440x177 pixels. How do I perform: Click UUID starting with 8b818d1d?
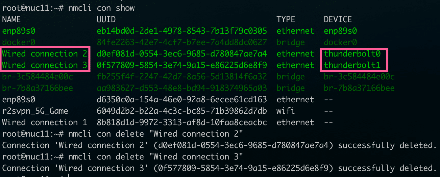tap(182, 122)
